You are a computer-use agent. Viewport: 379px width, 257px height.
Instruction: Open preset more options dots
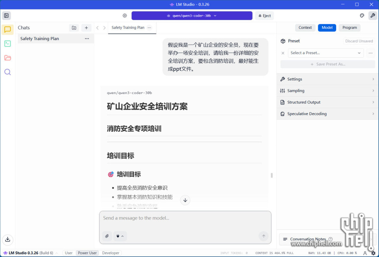click(370, 53)
